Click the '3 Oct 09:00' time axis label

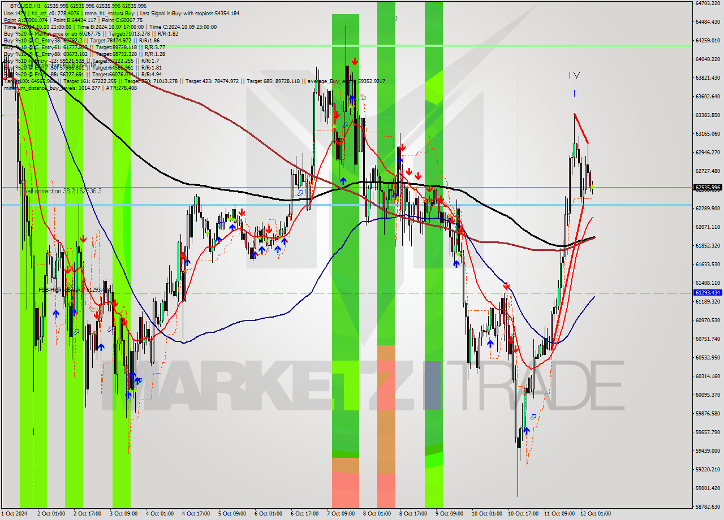[x=123, y=514]
